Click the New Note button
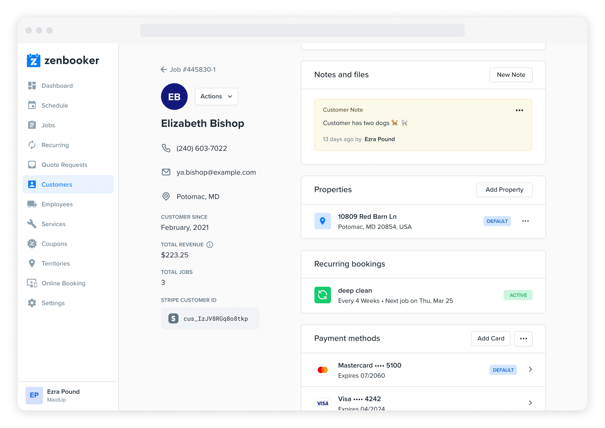Image resolution: width=605 pixels, height=428 pixels. [511, 75]
